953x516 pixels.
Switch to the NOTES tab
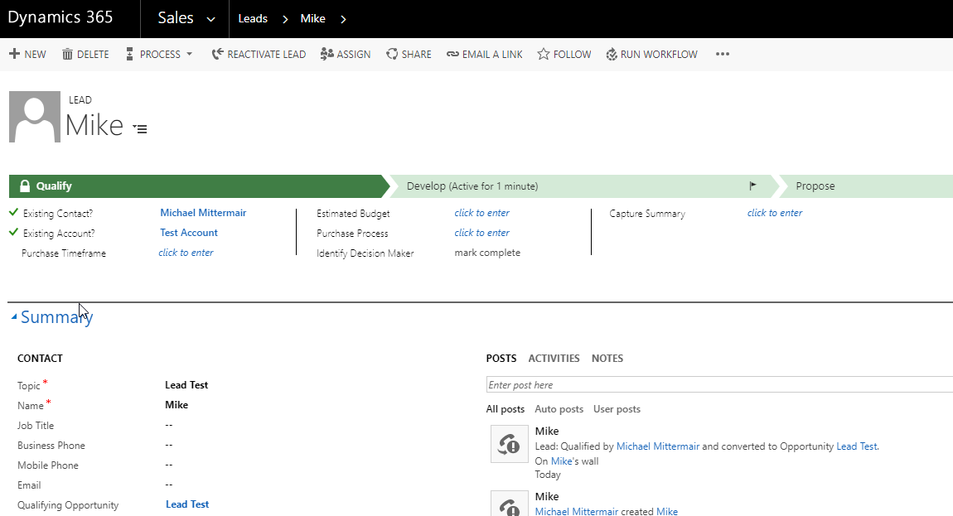[607, 359]
